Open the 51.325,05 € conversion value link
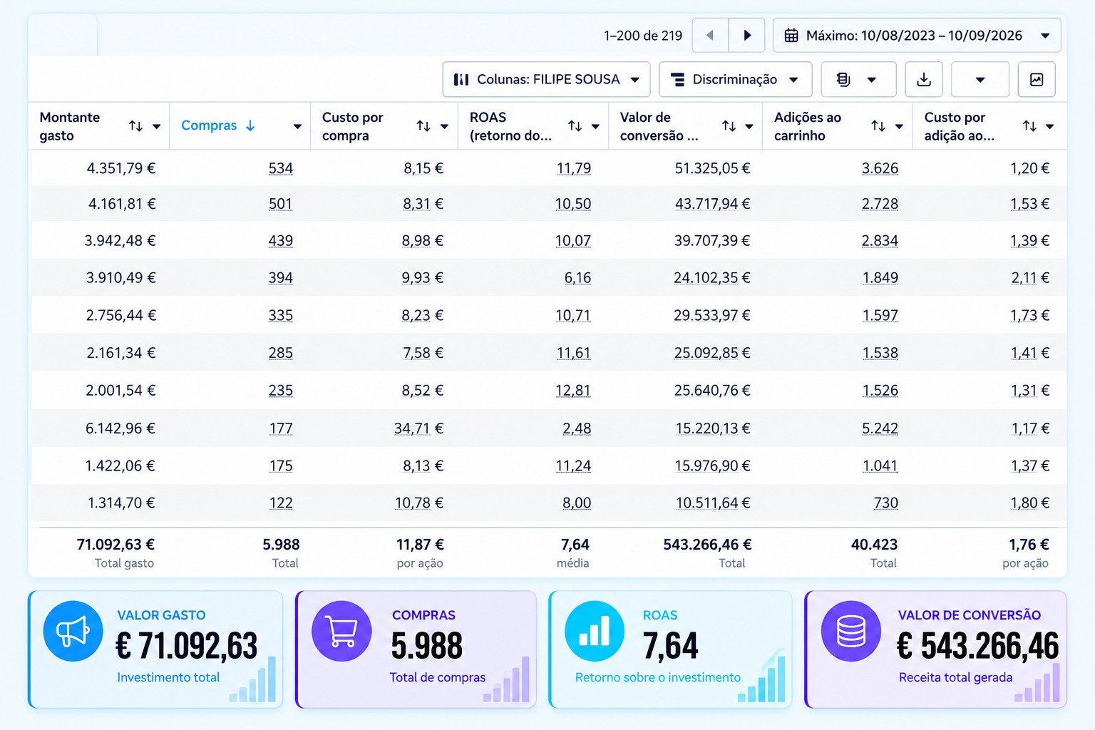The height and width of the screenshot is (730, 1095). point(712,168)
